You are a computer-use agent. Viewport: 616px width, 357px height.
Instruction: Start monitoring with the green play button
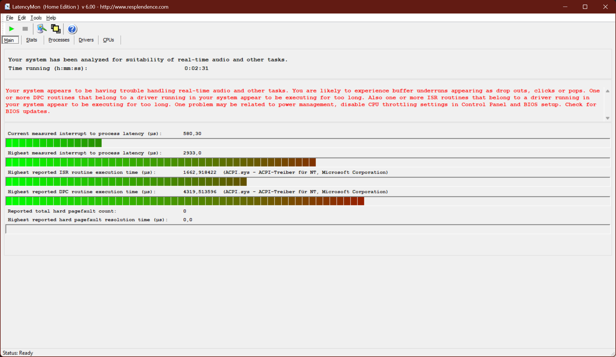12,29
